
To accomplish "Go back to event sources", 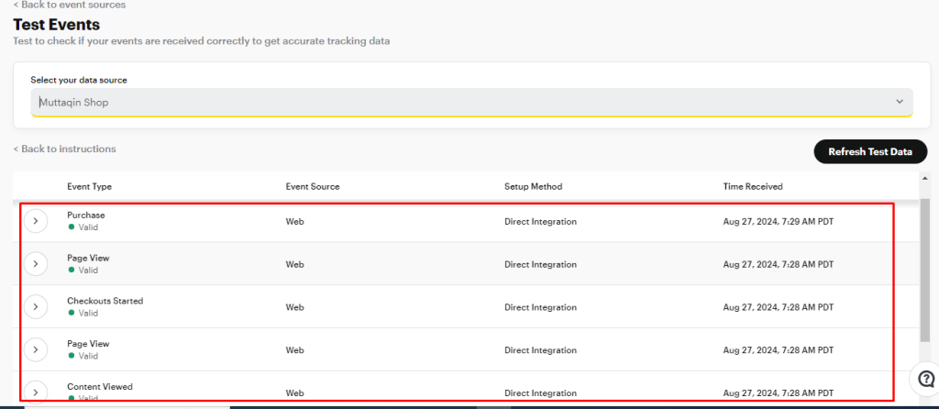I will (x=70, y=5).
